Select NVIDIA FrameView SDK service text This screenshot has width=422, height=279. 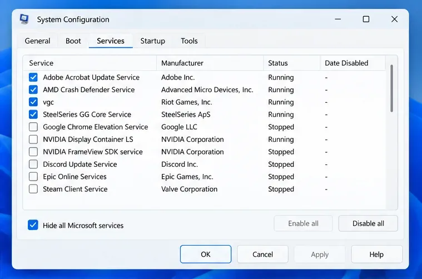pos(93,152)
